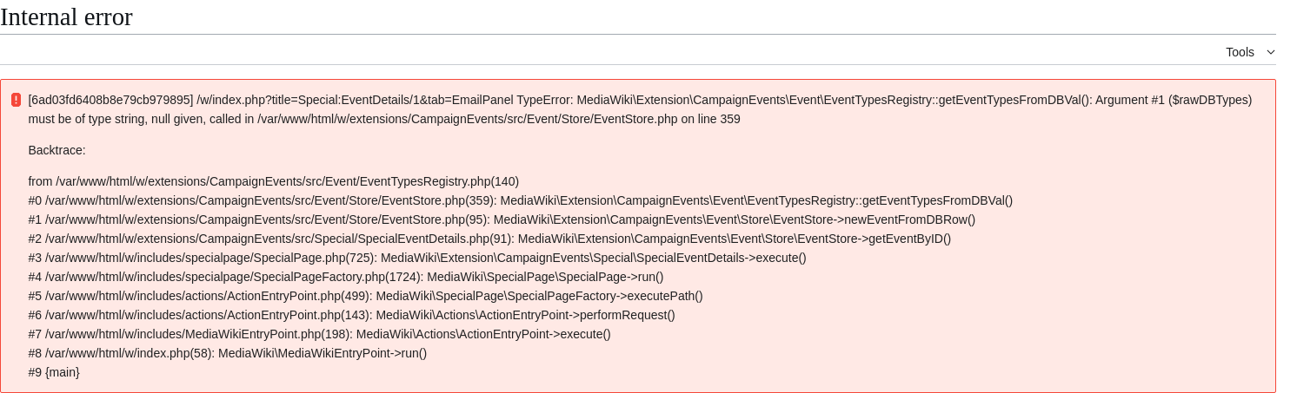The image size is (1297, 393).
Task: Click backtrace line #7 ActionEntryPoint->execute()
Action: [x=319, y=334]
